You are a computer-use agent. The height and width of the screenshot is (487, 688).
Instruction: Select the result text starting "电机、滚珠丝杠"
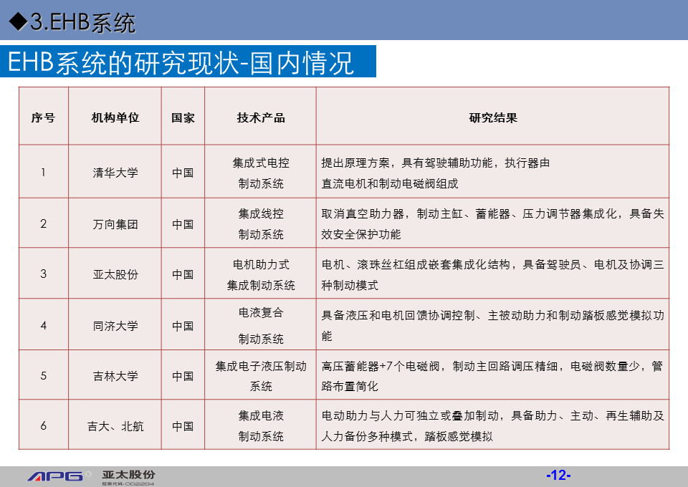pos(492,275)
